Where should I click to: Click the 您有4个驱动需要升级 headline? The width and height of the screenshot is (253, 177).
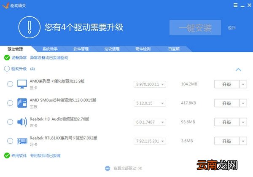point(84,27)
